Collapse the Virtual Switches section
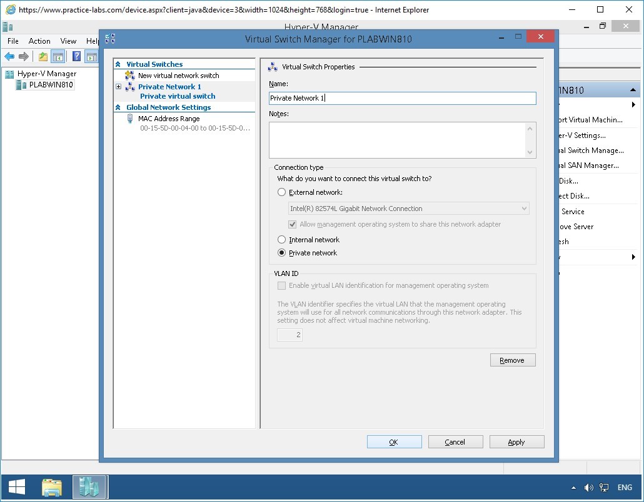The image size is (644, 502). pos(119,64)
